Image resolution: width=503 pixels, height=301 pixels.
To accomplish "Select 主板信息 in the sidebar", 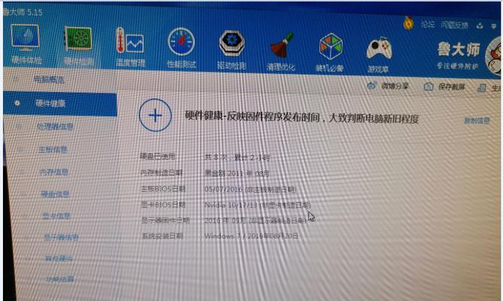I will point(53,150).
